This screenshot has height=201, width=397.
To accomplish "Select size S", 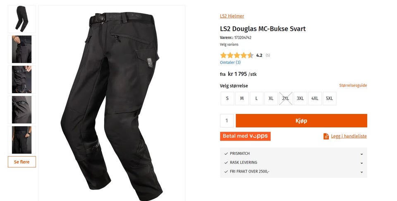I will tap(227, 98).
